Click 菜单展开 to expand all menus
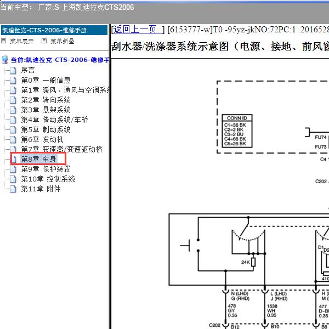 click(x=22, y=41)
